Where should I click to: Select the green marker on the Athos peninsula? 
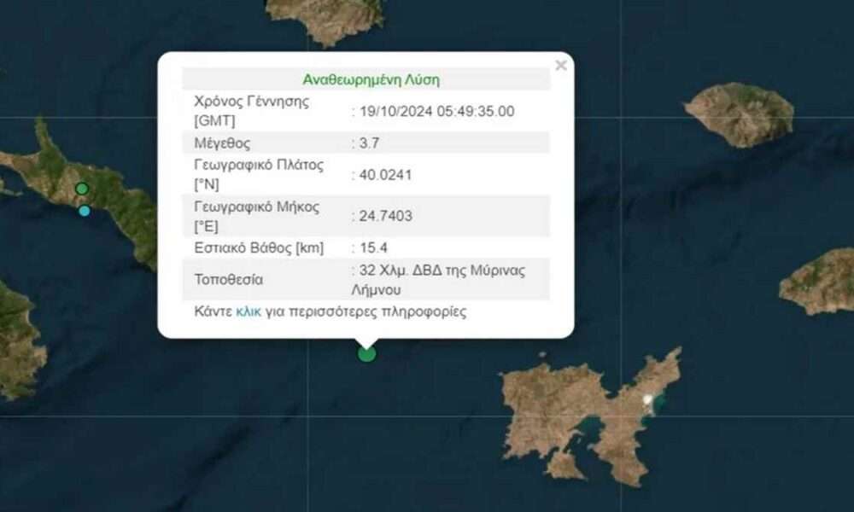(82, 189)
